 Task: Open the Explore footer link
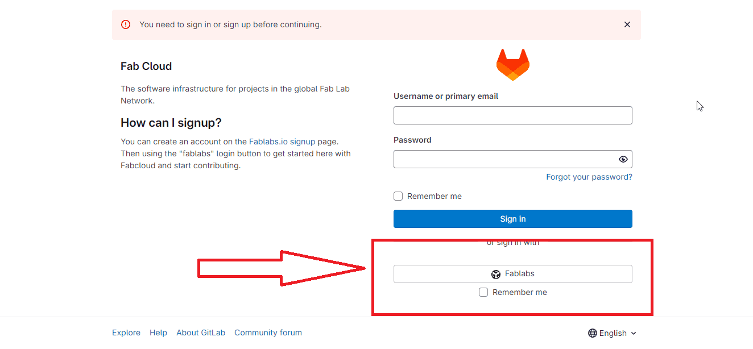coord(126,333)
